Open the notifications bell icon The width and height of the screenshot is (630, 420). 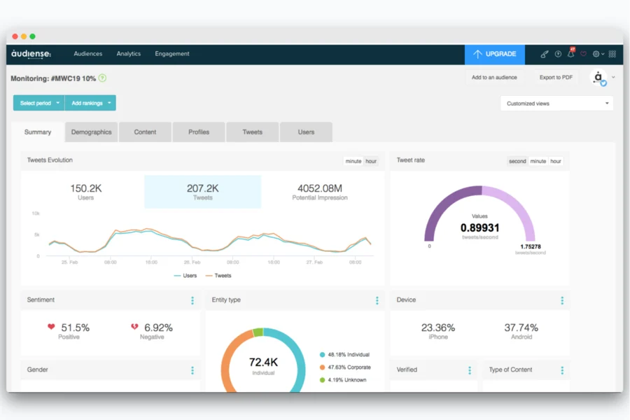click(x=570, y=54)
